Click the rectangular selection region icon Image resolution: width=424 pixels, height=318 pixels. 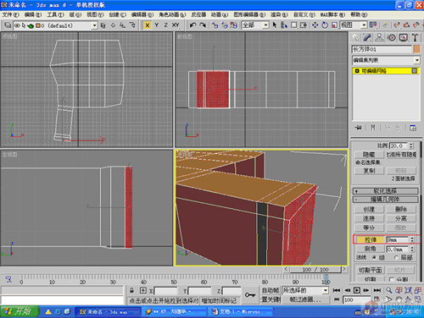(294, 25)
